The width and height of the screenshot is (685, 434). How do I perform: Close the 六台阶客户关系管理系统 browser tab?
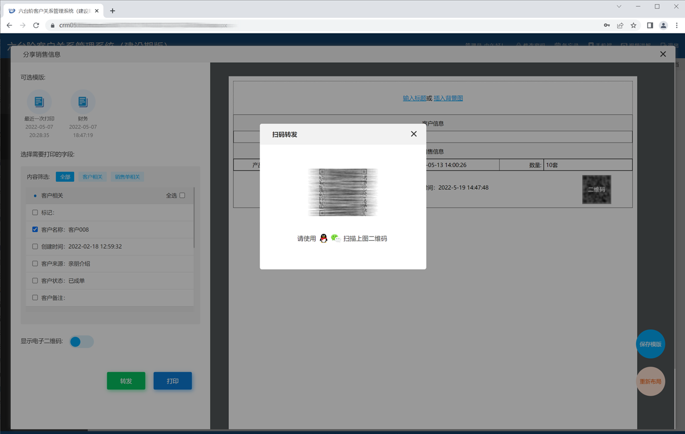[95, 11]
